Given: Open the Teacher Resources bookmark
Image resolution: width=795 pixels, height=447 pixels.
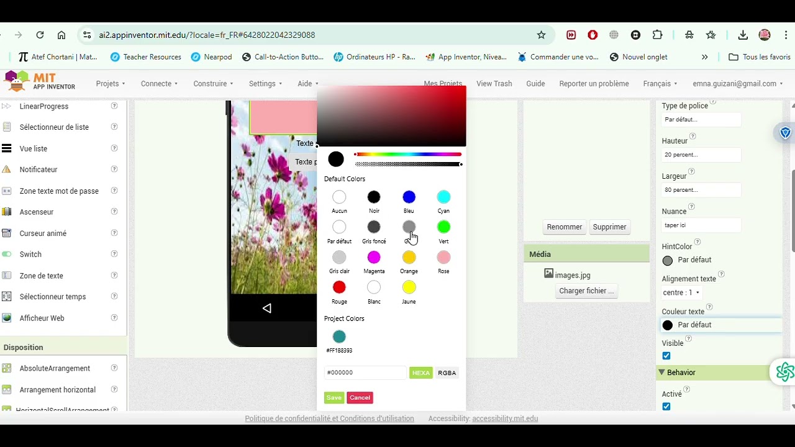Looking at the screenshot, I should [146, 57].
